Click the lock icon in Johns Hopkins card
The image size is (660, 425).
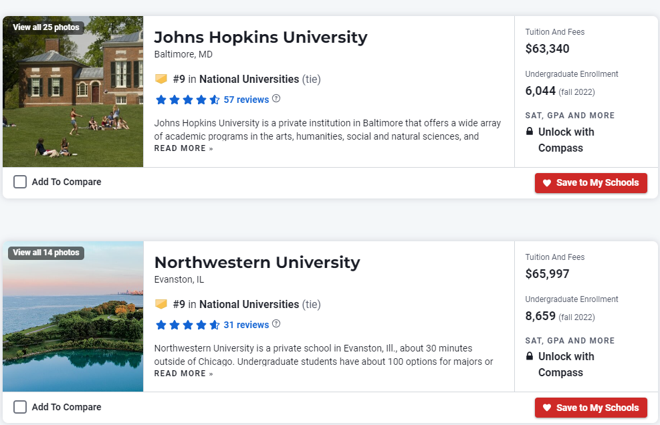[530, 132]
